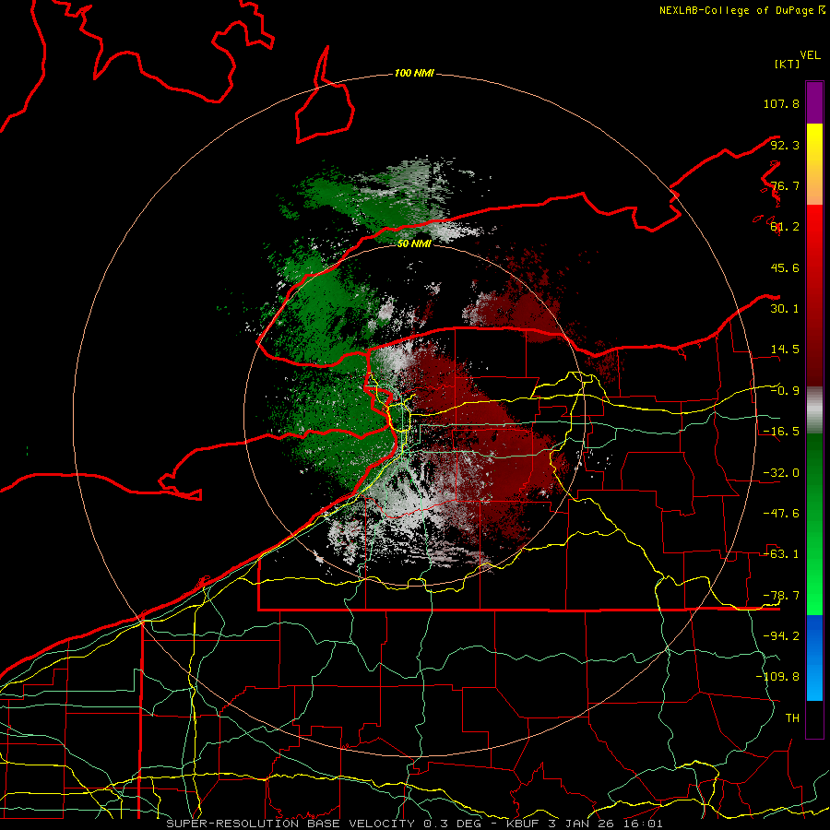Image resolution: width=830 pixels, height=830 pixels.
Task: Click the 50 NMI range ring label
Action: (x=414, y=243)
